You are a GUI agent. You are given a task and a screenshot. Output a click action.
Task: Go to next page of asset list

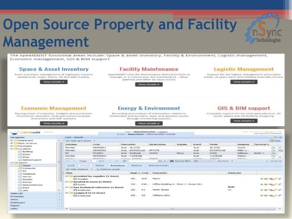(x=110, y=161)
